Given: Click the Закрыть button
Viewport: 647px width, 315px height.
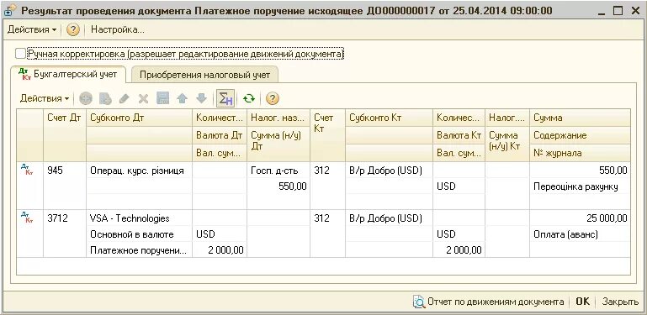Looking at the screenshot, I should tap(620, 302).
